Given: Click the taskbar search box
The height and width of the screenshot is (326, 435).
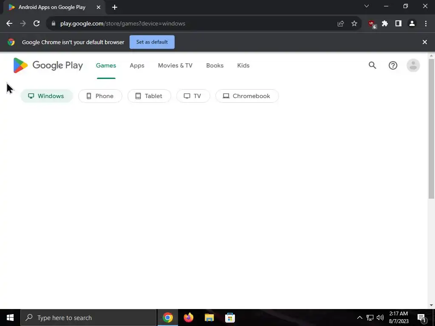Looking at the screenshot, I should click(x=88, y=318).
